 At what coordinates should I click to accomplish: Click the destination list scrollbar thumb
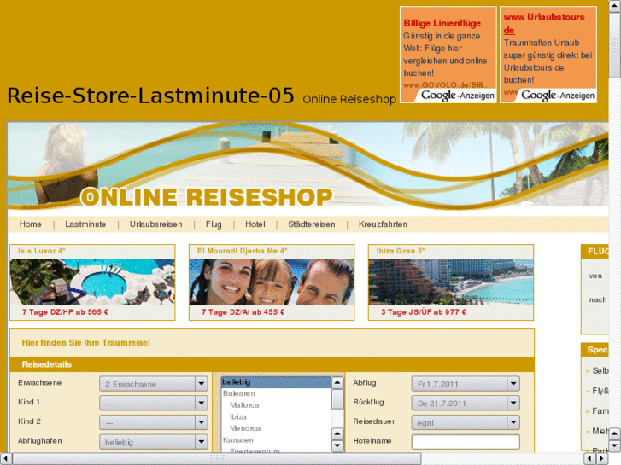pyautogui.click(x=337, y=399)
